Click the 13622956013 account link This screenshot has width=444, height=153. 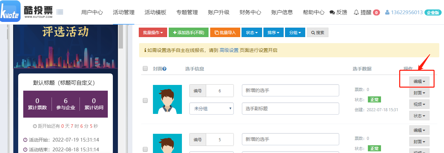407,12
